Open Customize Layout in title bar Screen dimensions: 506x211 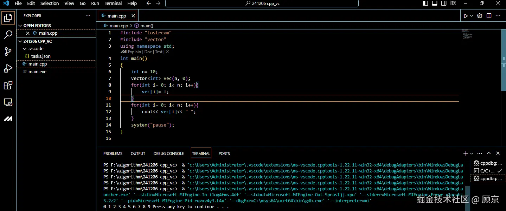(453, 4)
